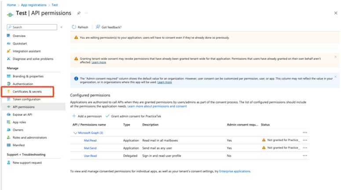The width and height of the screenshot is (341, 190).
Task: Open the ellipsis menu beside the page title
Action: click(x=87, y=13)
